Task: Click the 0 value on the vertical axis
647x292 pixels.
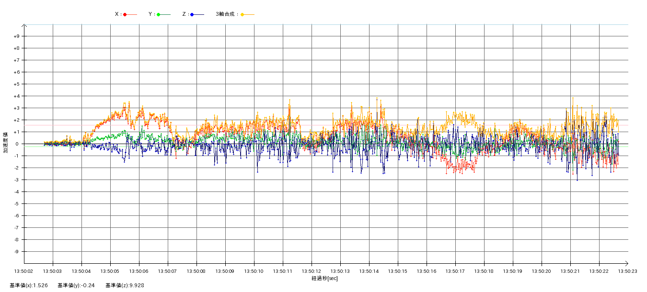Action: click(x=17, y=144)
